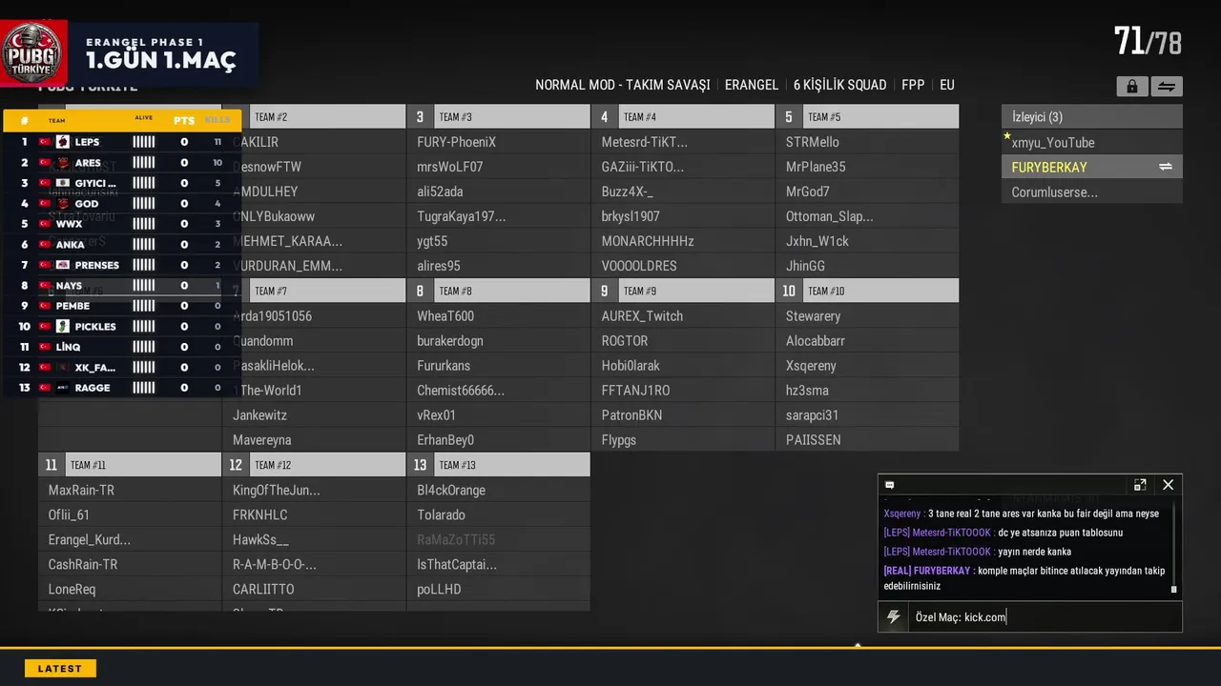The width and height of the screenshot is (1221, 686).
Task: Click player Stewarery in Team 10
Action: click(x=867, y=315)
